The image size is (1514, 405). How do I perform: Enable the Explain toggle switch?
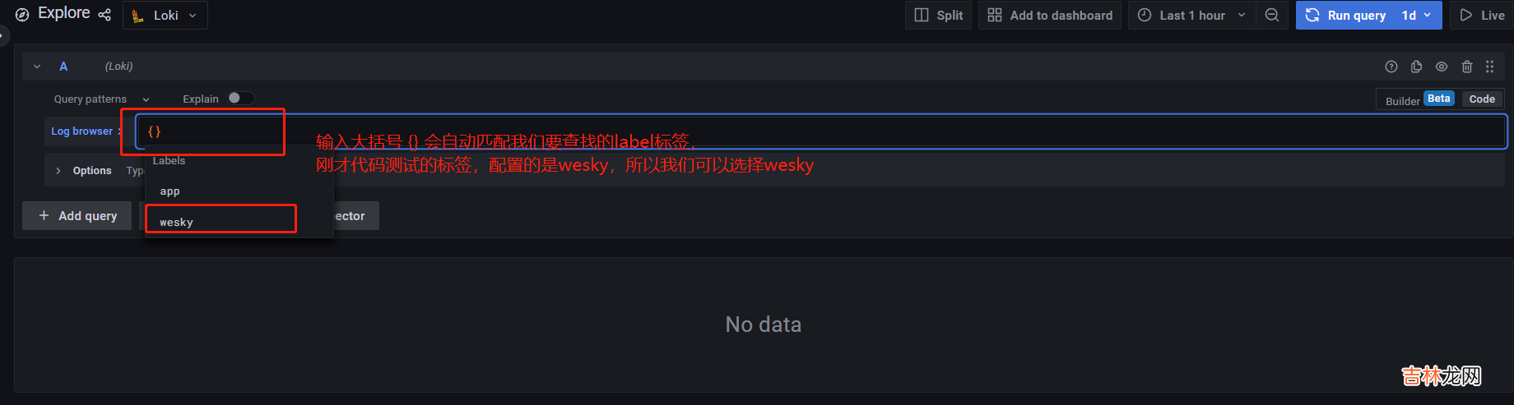coord(240,98)
